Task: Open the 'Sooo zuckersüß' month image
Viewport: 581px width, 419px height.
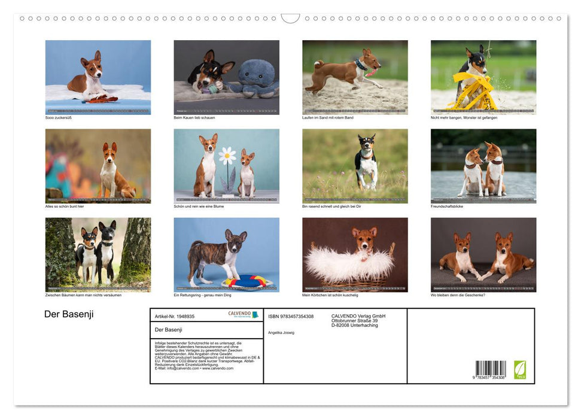Action: 98,77
